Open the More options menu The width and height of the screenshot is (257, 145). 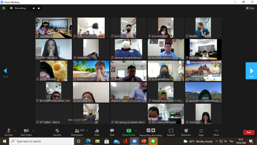[216, 132]
